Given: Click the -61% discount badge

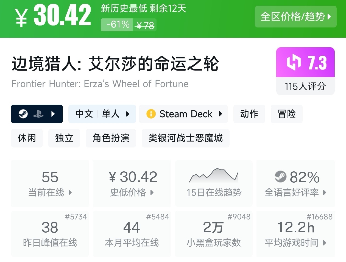Looking at the screenshot, I should pos(117,25).
